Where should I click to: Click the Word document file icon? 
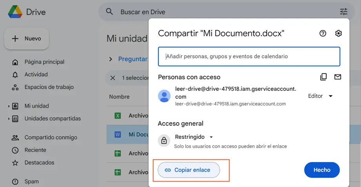(x=118, y=134)
